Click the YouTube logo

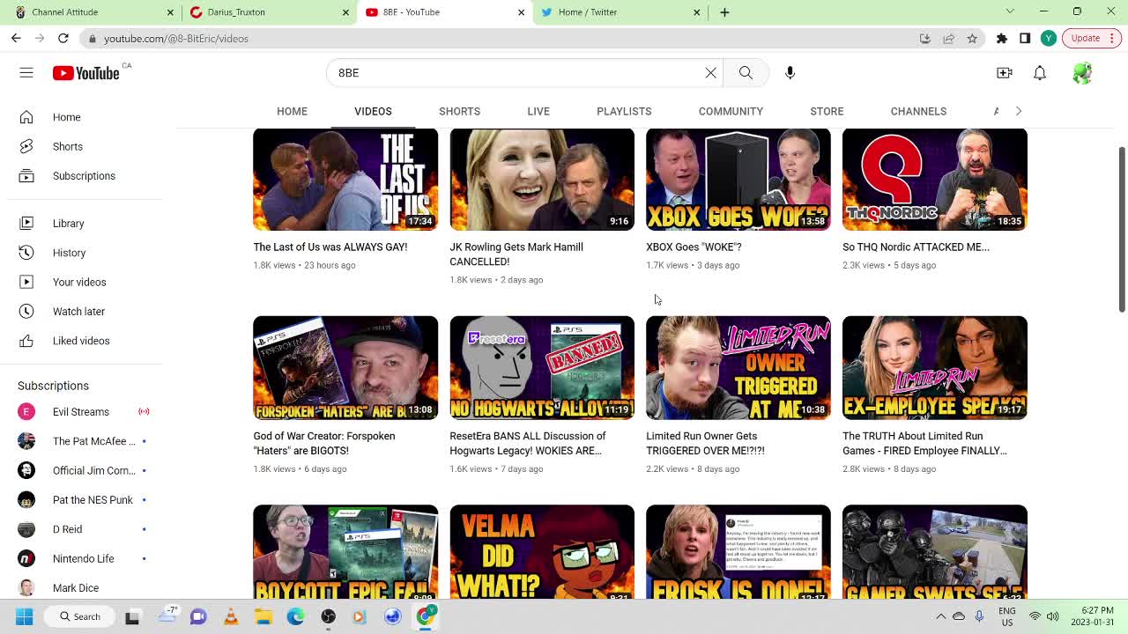pos(85,73)
